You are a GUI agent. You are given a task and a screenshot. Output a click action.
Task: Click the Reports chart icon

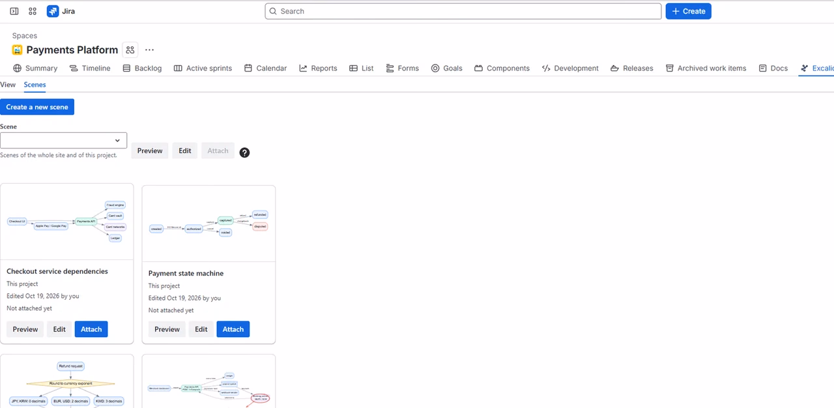303,68
